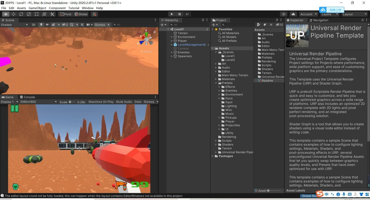This screenshot has height=200, width=370.
Task: Lock the Inspector panel
Action: tap(362, 20)
